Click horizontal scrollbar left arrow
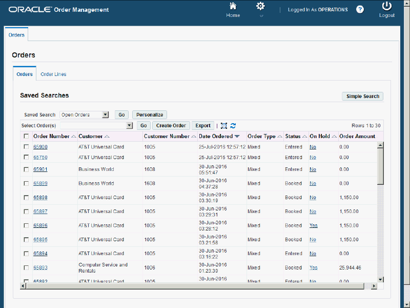This screenshot has height=308, width=410. point(23,286)
